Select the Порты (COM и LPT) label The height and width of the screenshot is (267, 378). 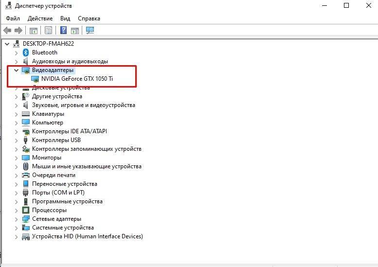(58, 193)
